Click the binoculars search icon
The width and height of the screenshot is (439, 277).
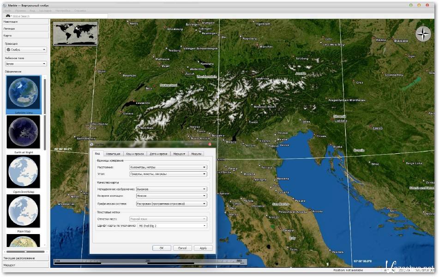[8, 16]
